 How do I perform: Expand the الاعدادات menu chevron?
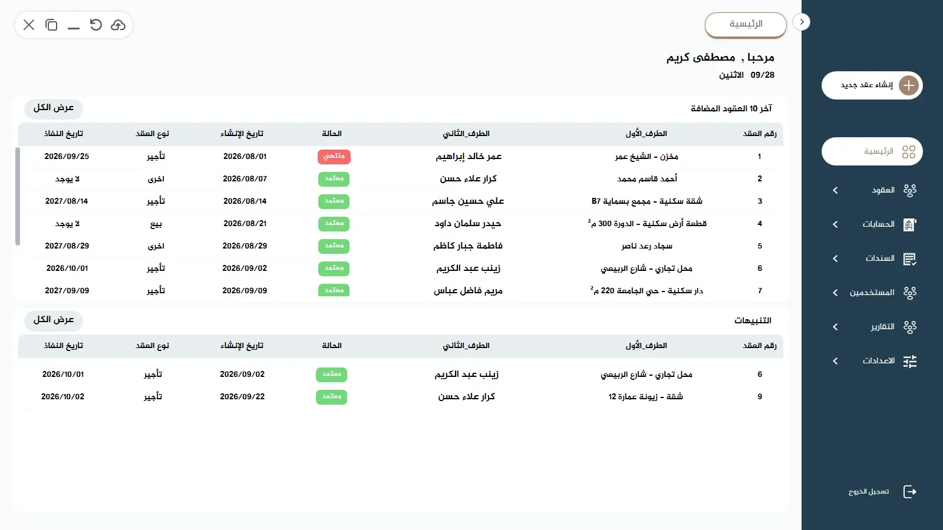pos(835,361)
